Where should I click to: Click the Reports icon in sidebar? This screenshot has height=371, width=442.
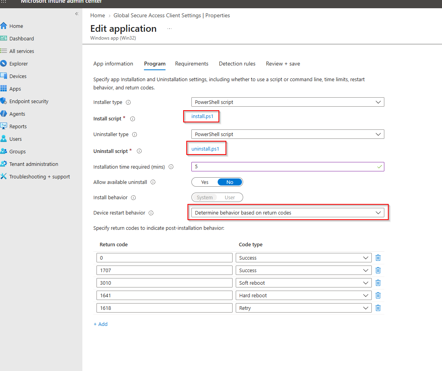coord(4,126)
